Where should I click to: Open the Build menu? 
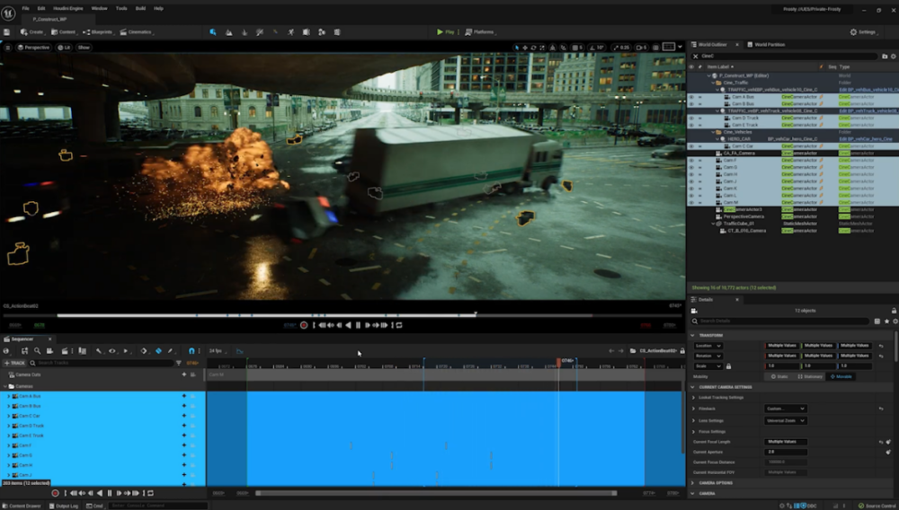pyautogui.click(x=140, y=8)
